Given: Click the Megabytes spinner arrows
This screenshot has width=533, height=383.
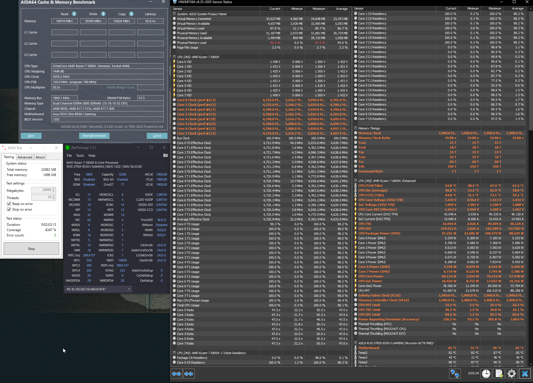Looking at the screenshot, I should [x=54, y=190].
